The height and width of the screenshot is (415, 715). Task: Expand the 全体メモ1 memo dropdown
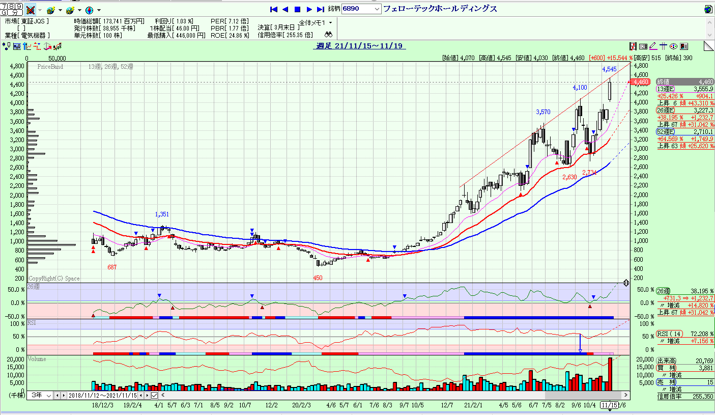tap(315, 23)
